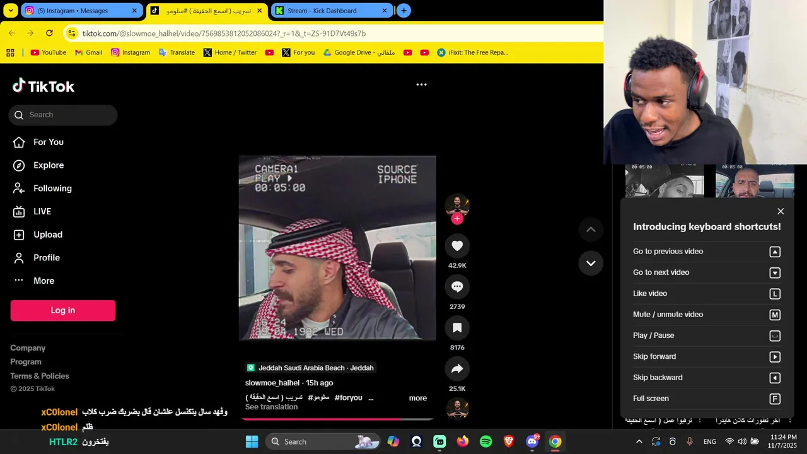Open the Jeddah Saudi Arabia Beach location tag
The width and height of the screenshot is (807, 454).
310,368
